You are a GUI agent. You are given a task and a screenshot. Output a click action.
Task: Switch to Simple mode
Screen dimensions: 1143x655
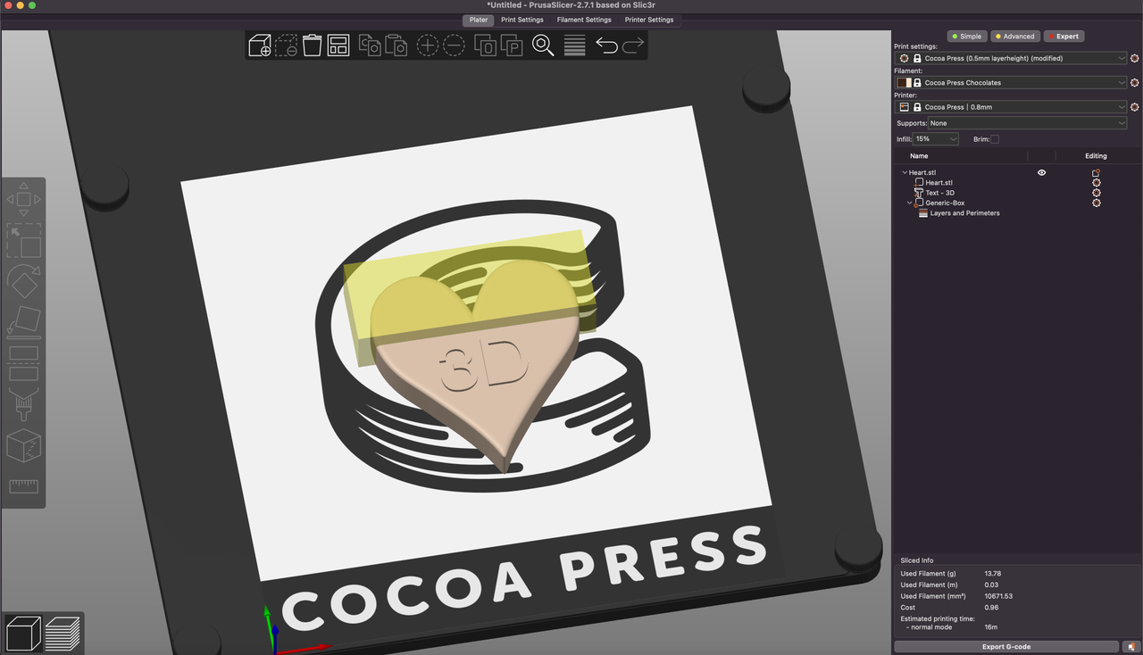[966, 37]
